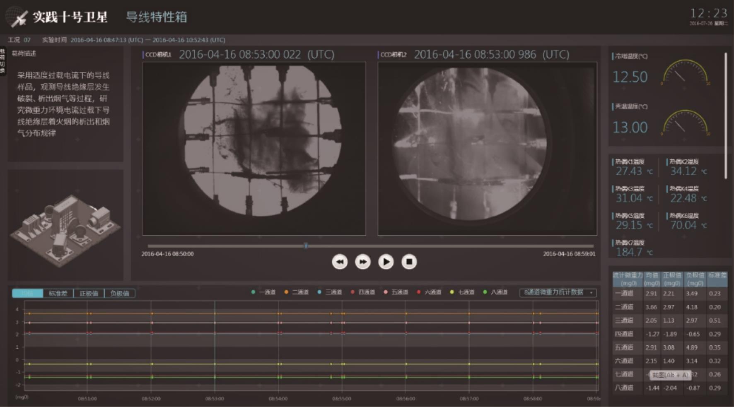Toggle the 四通道 legend series

click(x=363, y=292)
